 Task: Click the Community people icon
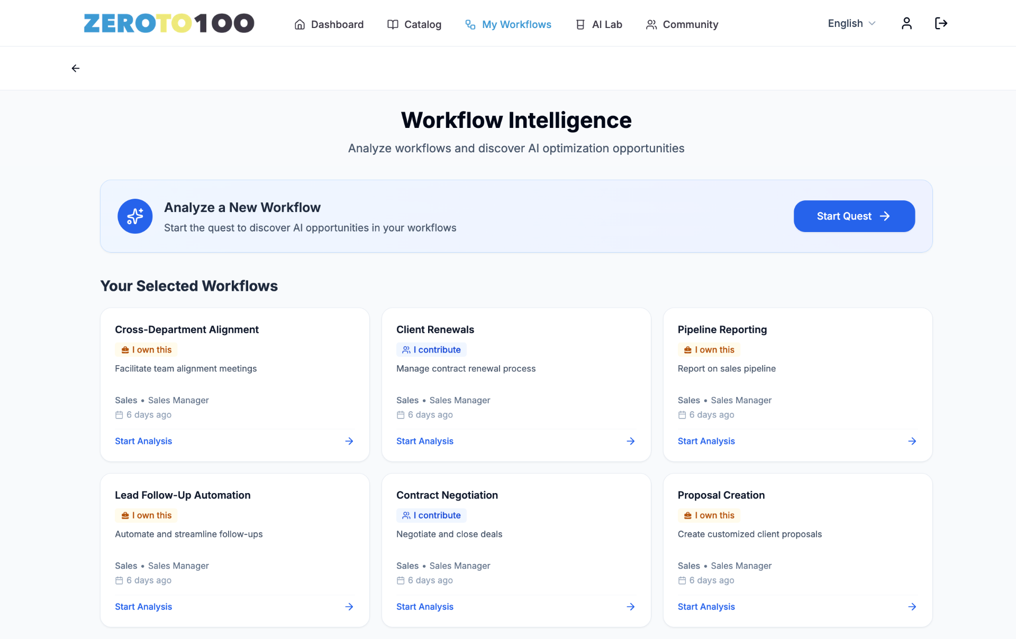coord(650,24)
